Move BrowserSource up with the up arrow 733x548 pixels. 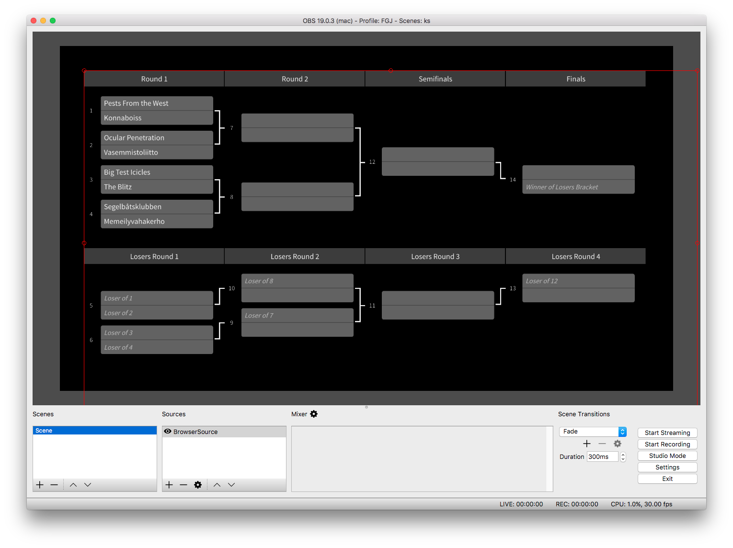(x=217, y=484)
